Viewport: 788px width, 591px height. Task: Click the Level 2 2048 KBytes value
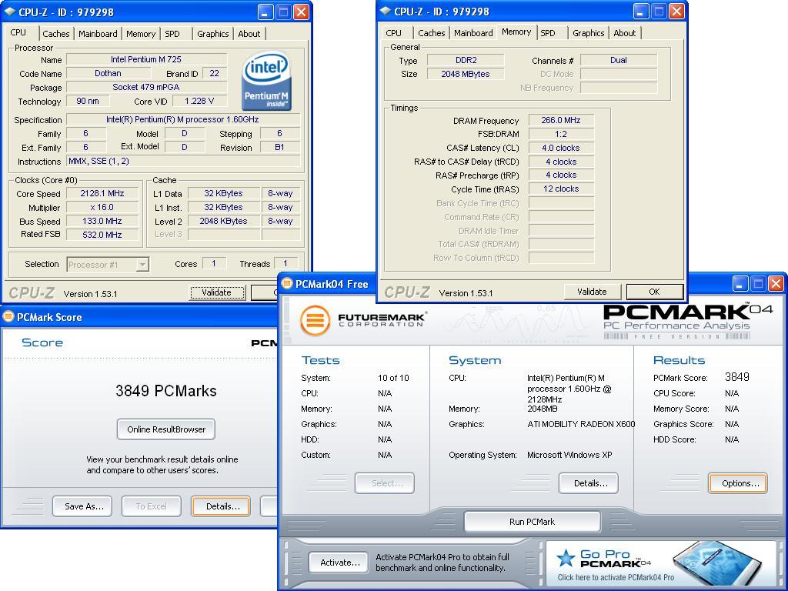224,221
